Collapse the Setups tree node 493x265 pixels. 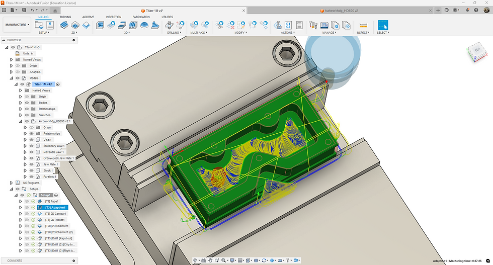(x=11, y=189)
